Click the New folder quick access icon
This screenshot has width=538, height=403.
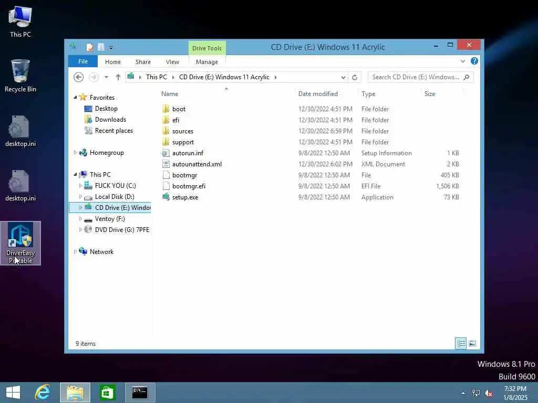pos(101,47)
